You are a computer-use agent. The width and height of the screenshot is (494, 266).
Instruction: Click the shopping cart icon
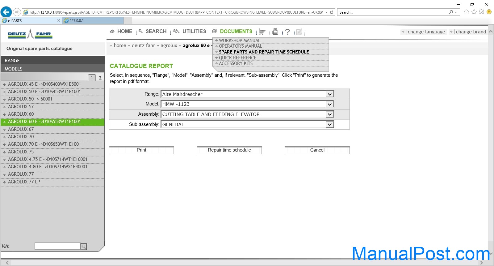tap(262, 32)
